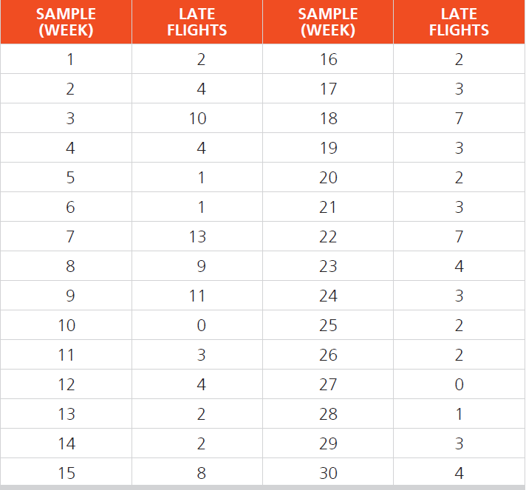Select week 1 cell

pyautogui.click(x=66, y=59)
